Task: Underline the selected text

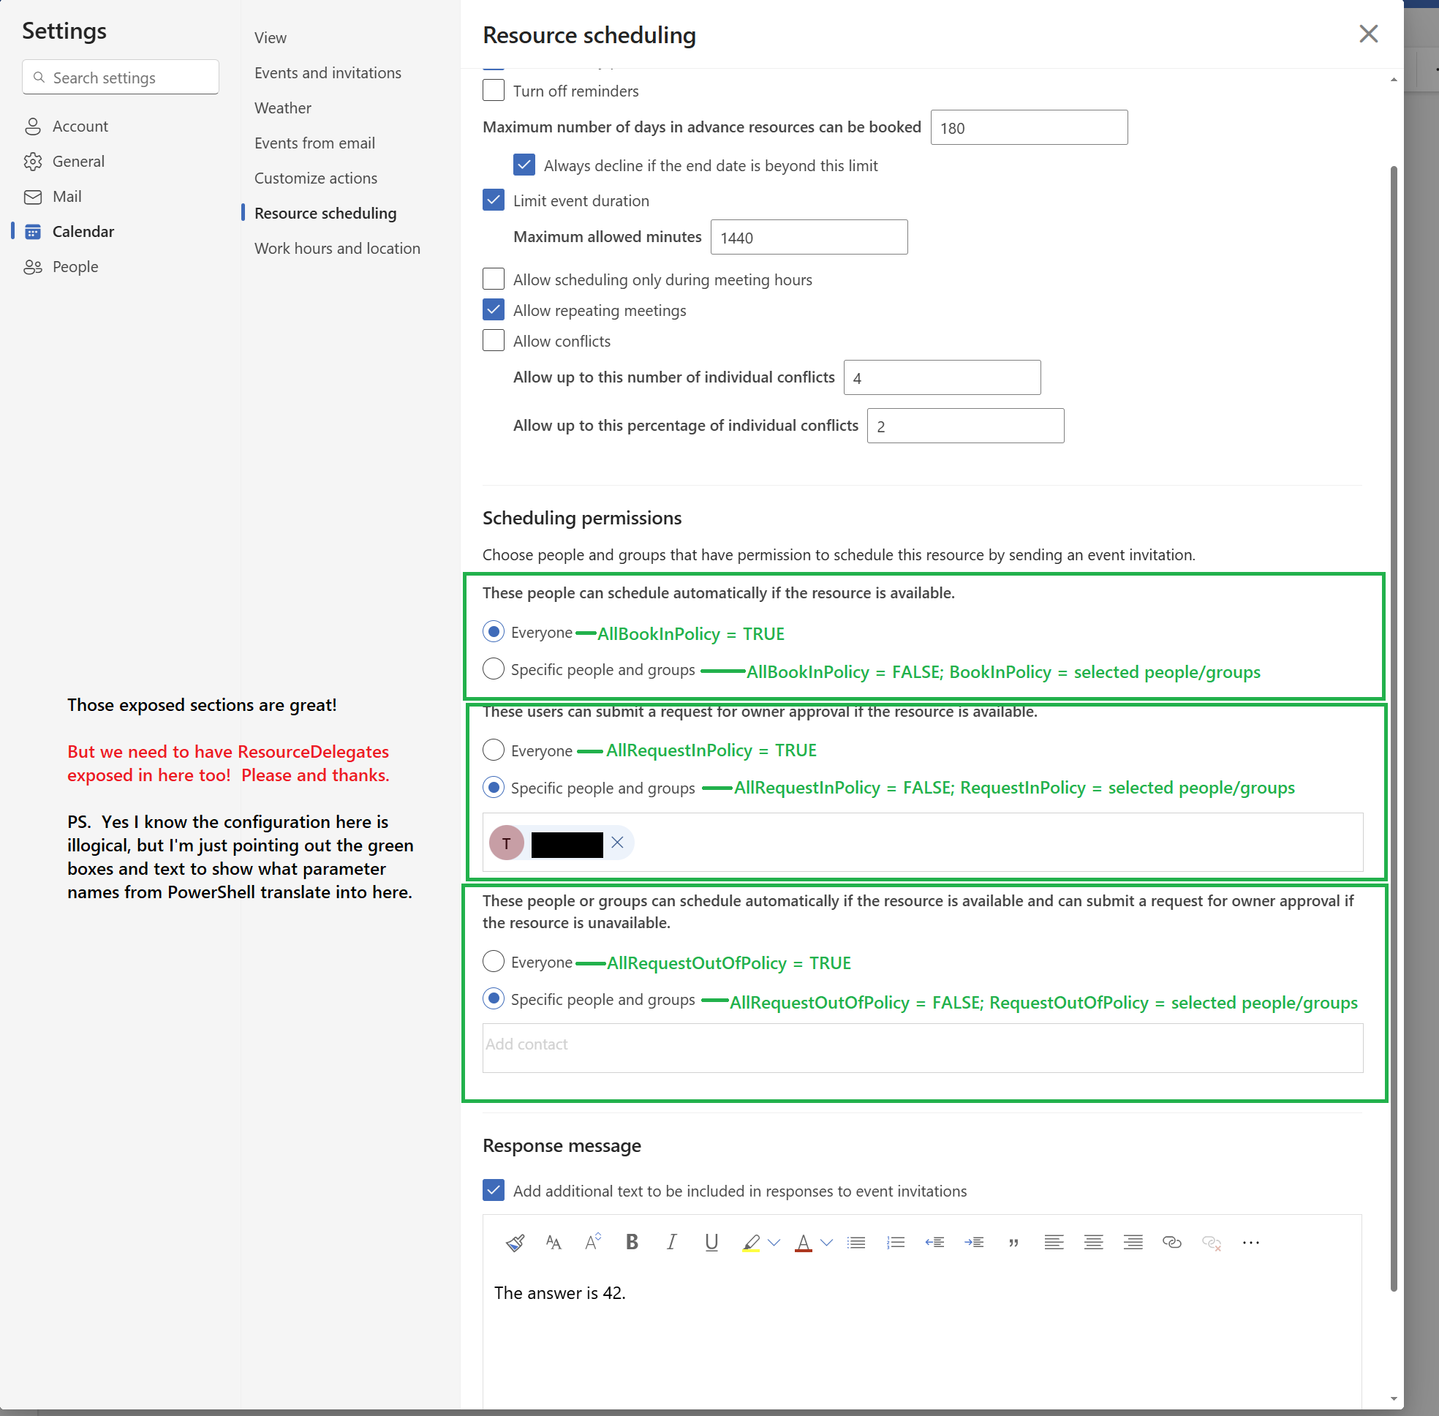Action: pos(711,1242)
